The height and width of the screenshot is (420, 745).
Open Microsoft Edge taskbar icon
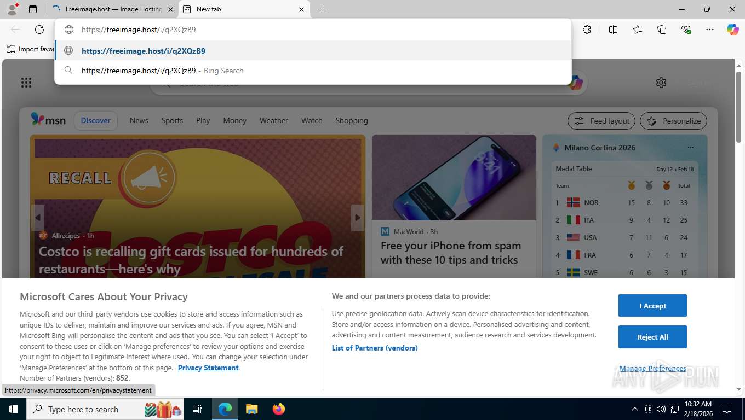click(x=225, y=409)
